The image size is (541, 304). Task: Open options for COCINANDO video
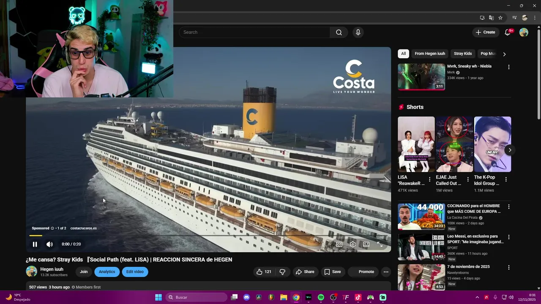pos(508,207)
